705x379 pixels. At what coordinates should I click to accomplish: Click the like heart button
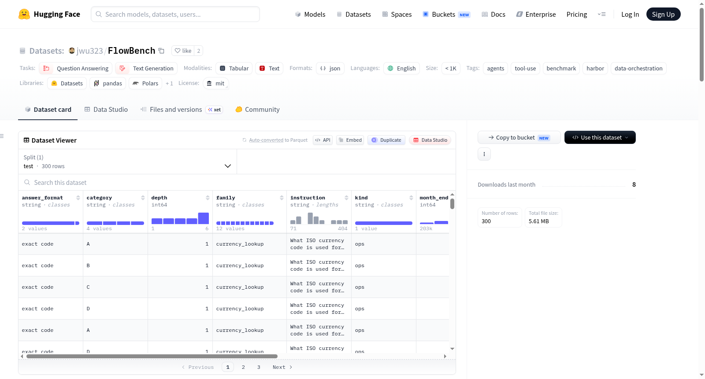183,51
